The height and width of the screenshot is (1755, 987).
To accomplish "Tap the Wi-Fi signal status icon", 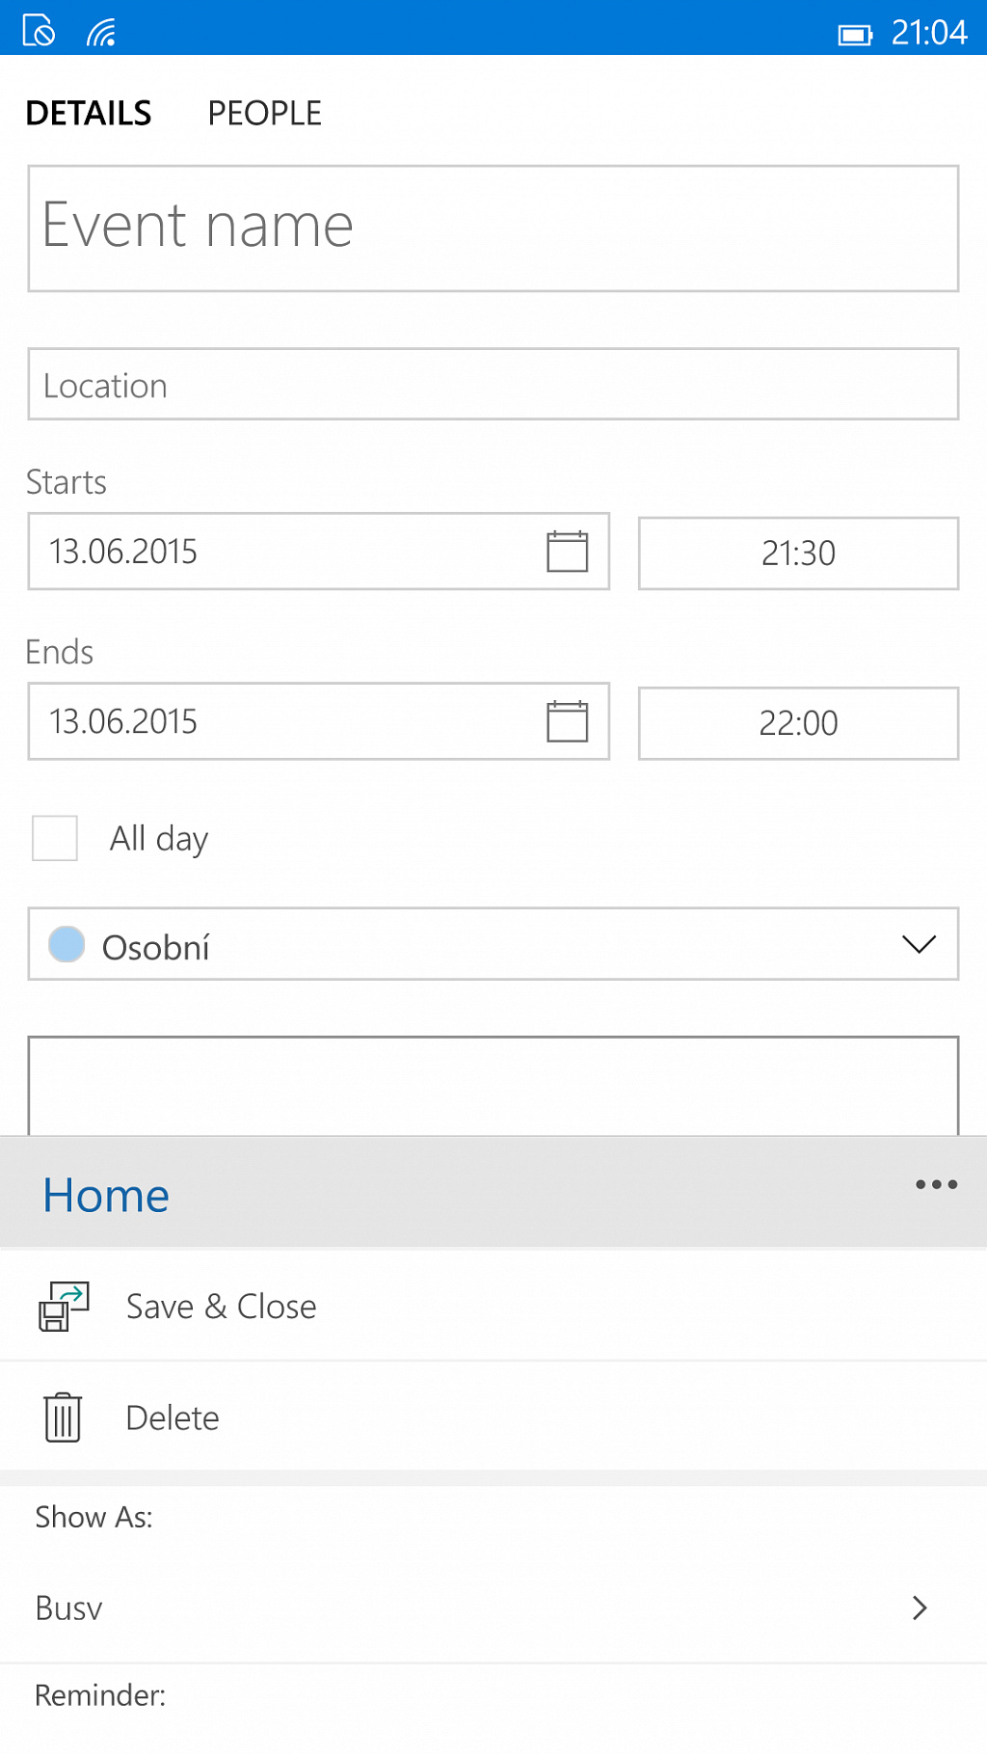I will coord(101,33).
